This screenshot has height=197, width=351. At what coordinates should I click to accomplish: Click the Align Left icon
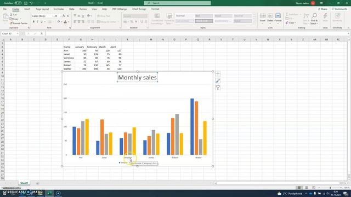(x=75, y=22)
